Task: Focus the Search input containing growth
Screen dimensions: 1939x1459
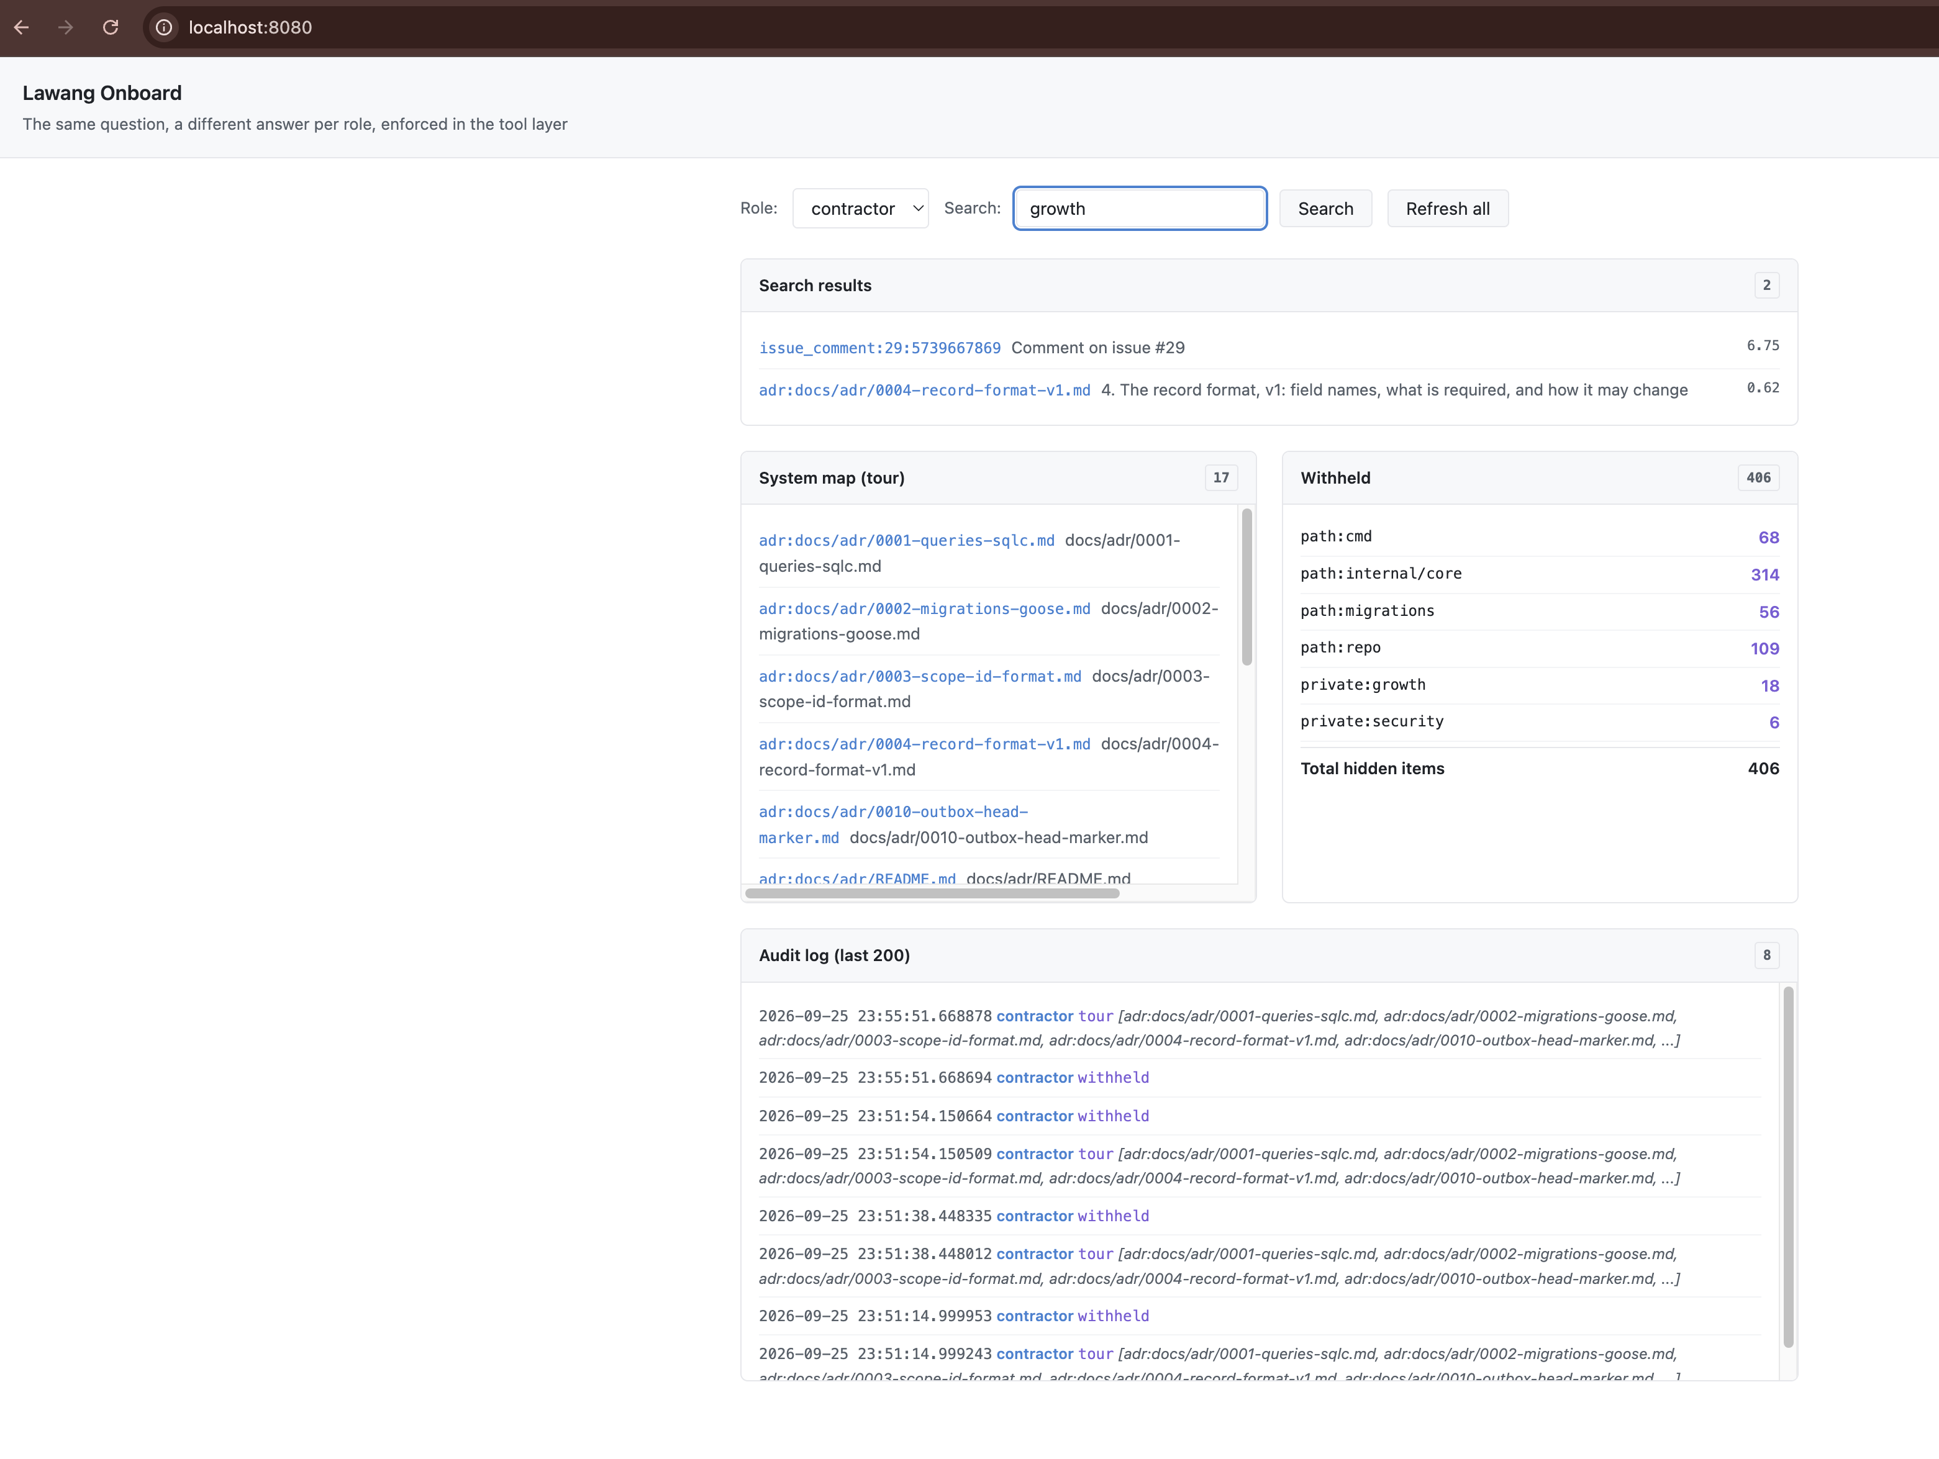Action: pyautogui.click(x=1140, y=209)
